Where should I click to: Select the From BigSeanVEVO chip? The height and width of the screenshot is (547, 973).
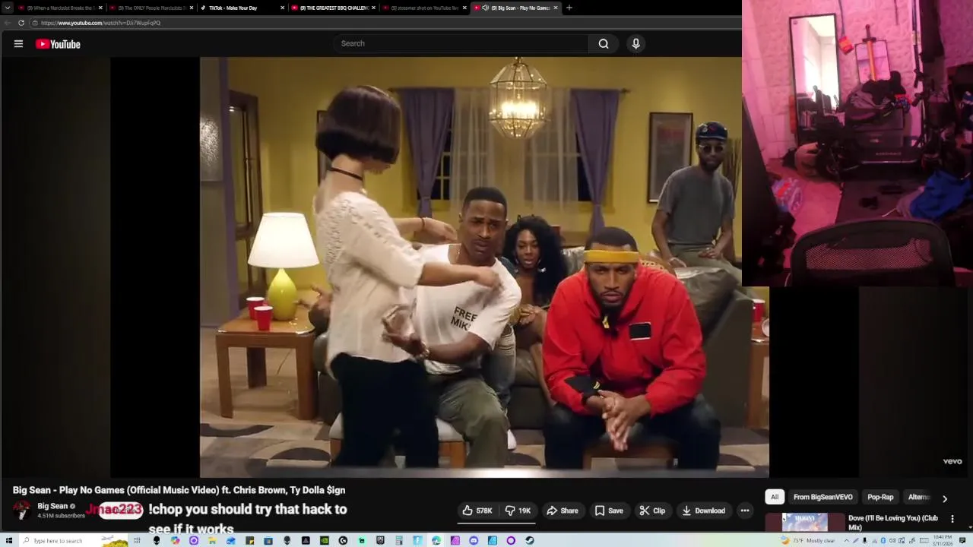click(x=822, y=497)
